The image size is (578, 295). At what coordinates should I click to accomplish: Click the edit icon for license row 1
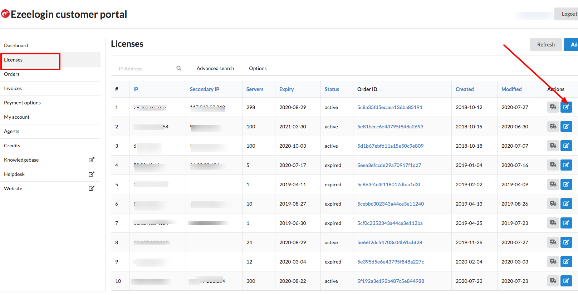[566, 107]
